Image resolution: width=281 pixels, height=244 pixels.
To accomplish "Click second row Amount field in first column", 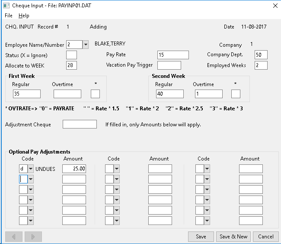I will [74, 179].
